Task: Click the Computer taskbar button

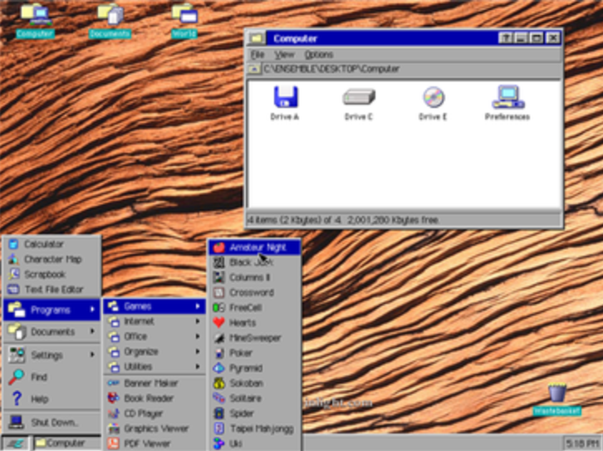Action: coord(66,444)
